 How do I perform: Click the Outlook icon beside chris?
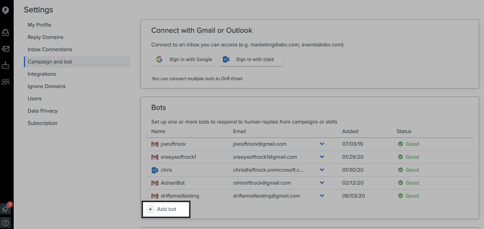(x=154, y=170)
